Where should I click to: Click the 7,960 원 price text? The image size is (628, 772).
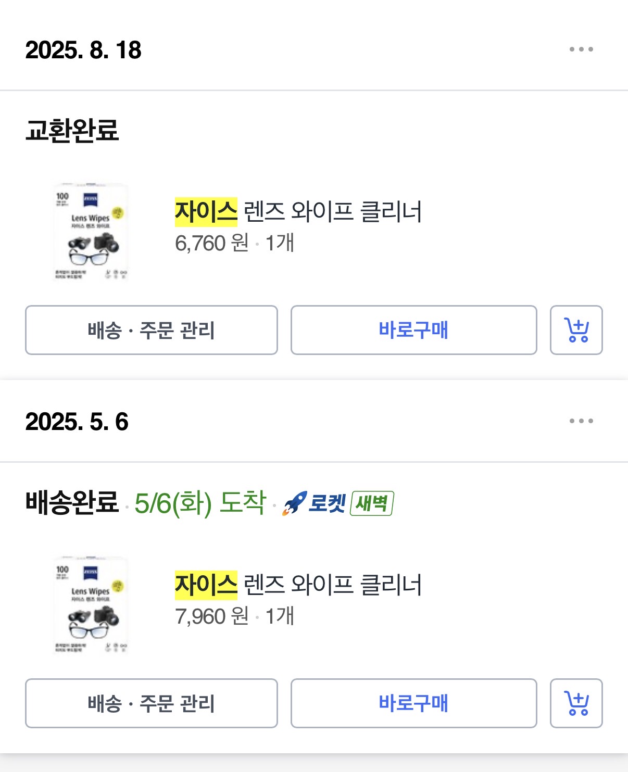coord(211,616)
